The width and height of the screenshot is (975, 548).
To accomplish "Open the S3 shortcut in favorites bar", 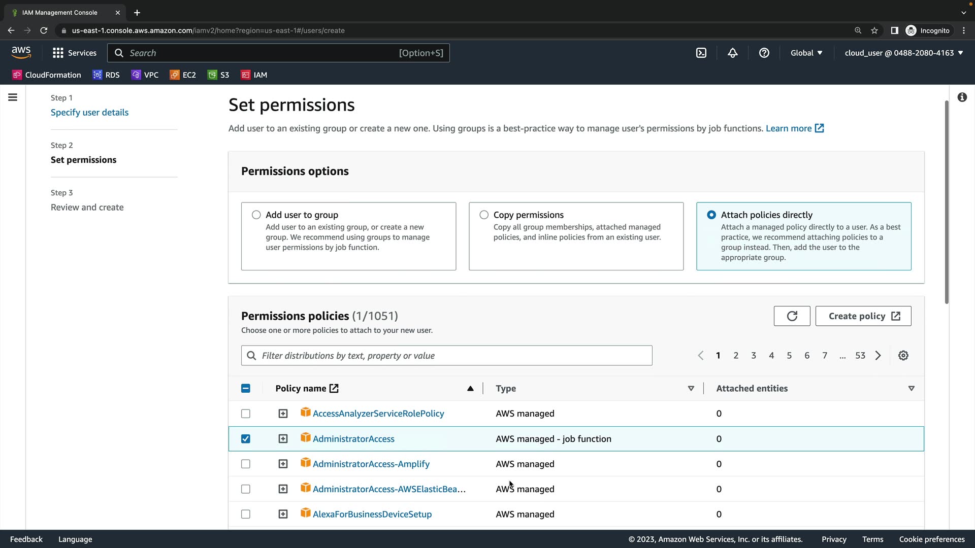I will pos(218,75).
